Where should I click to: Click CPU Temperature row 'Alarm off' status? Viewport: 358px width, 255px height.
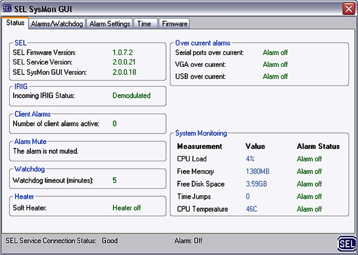(310, 209)
